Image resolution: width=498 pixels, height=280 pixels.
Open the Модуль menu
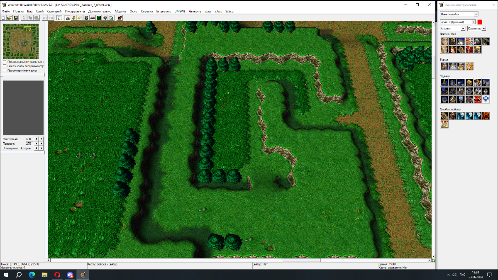120,11
